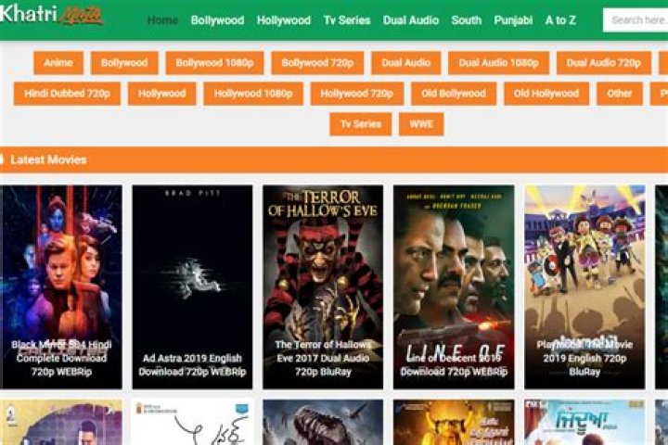Open the Bollywood navigation menu
The width and height of the screenshot is (668, 445).
[x=217, y=20]
